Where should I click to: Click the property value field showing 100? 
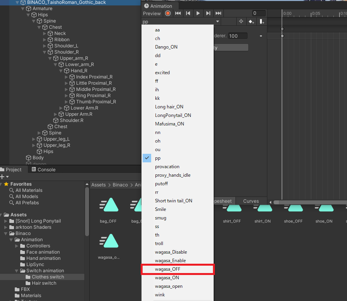[238, 36]
